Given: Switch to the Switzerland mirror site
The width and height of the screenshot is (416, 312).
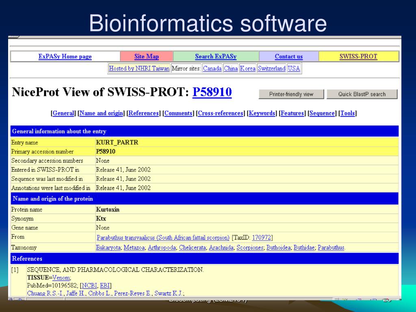Looking at the screenshot, I should 272,68.
